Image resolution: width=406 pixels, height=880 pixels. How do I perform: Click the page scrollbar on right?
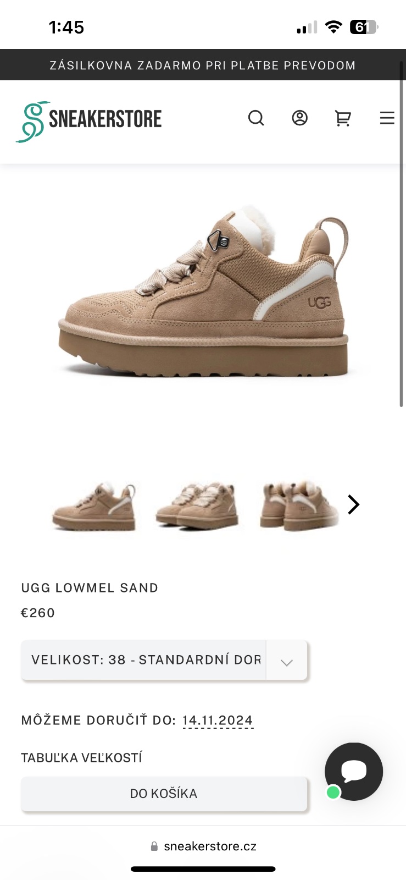click(402, 234)
